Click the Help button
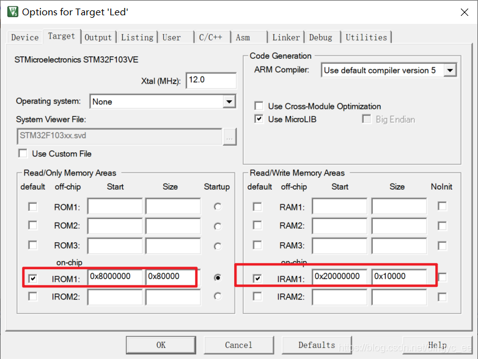 click(x=438, y=345)
